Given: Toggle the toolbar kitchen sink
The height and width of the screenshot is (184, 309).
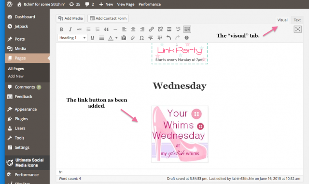Looking at the screenshot, I should point(187,29).
